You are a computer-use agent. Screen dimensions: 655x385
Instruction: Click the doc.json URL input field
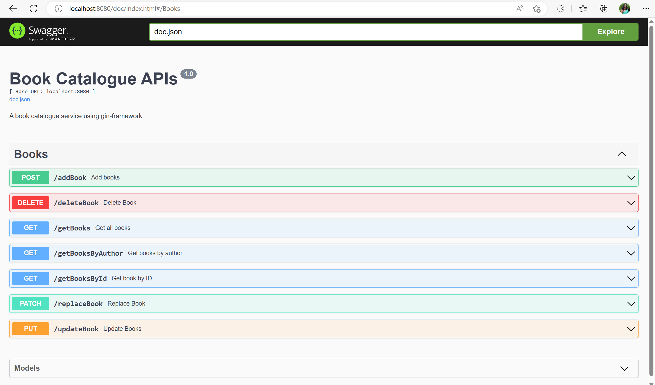coord(365,32)
